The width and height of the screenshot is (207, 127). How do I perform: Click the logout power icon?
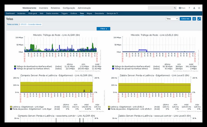click(199, 8)
